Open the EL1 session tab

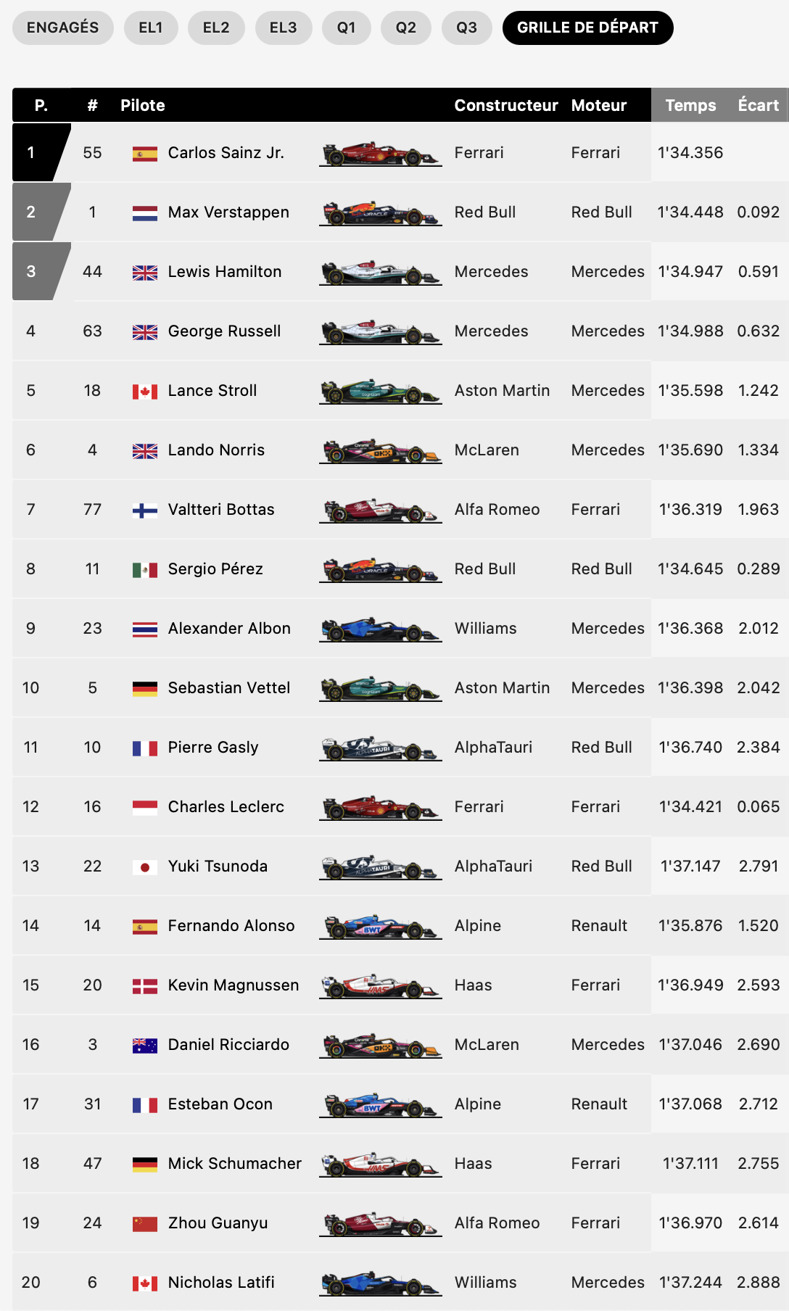click(x=151, y=28)
